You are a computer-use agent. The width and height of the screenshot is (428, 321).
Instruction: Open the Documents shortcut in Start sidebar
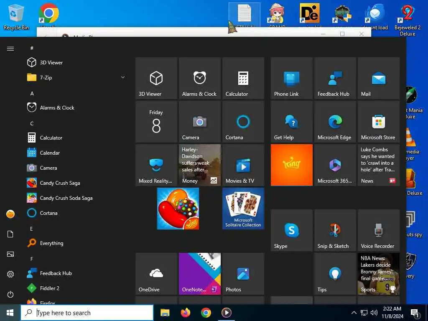10,234
